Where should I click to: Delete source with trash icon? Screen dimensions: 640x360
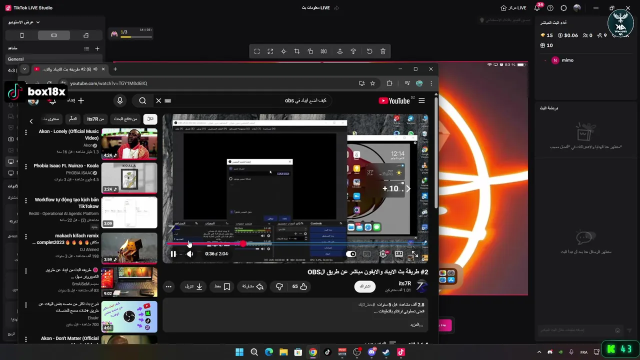[x=383, y=51]
